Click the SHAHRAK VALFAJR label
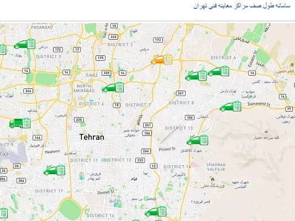The width and height of the screenshot is (295, 221). tap(216, 167)
